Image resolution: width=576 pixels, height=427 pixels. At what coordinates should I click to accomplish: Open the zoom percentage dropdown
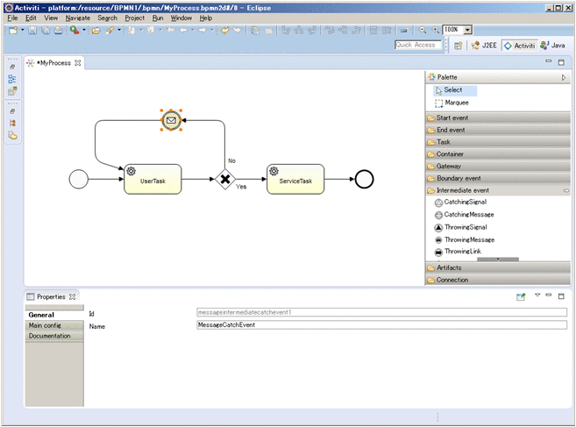pyautogui.click(x=466, y=30)
